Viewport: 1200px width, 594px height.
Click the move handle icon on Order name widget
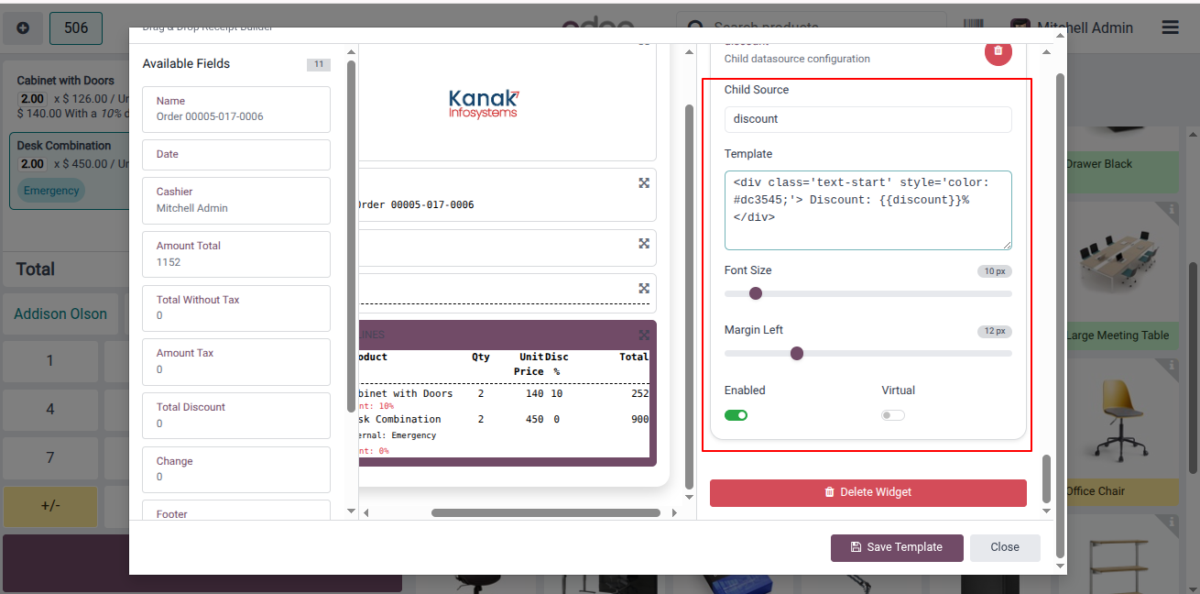coord(644,183)
